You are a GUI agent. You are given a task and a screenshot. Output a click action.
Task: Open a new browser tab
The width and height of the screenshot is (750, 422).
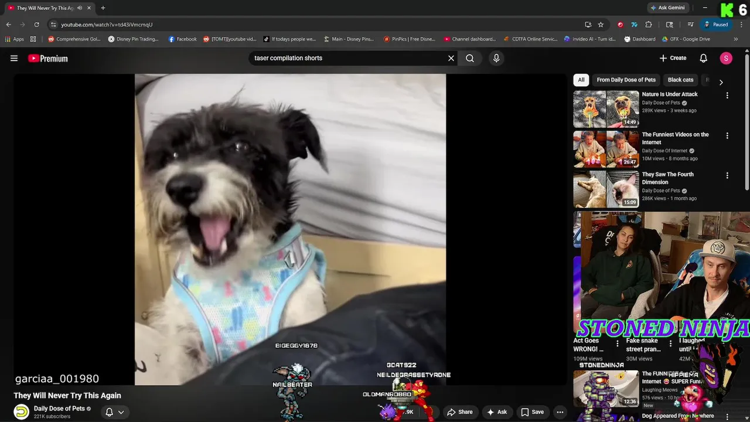click(x=103, y=8)
